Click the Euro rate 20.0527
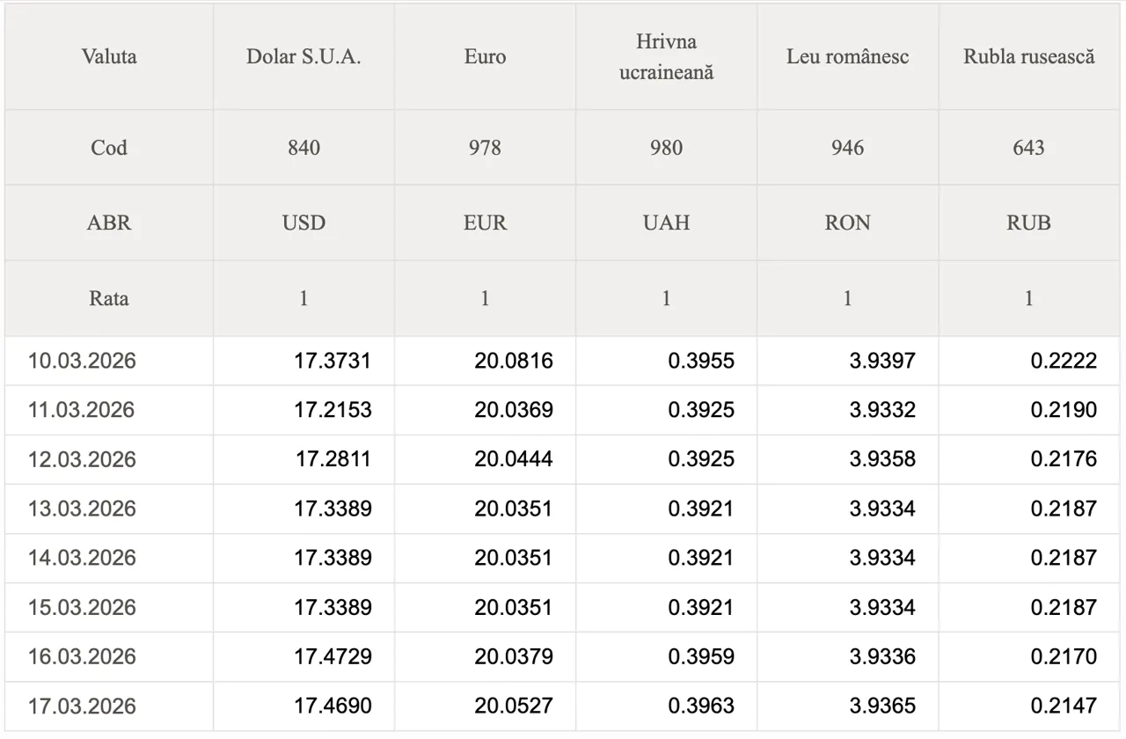The height and width of the screenshot is (739, 1126). point(513,706)
